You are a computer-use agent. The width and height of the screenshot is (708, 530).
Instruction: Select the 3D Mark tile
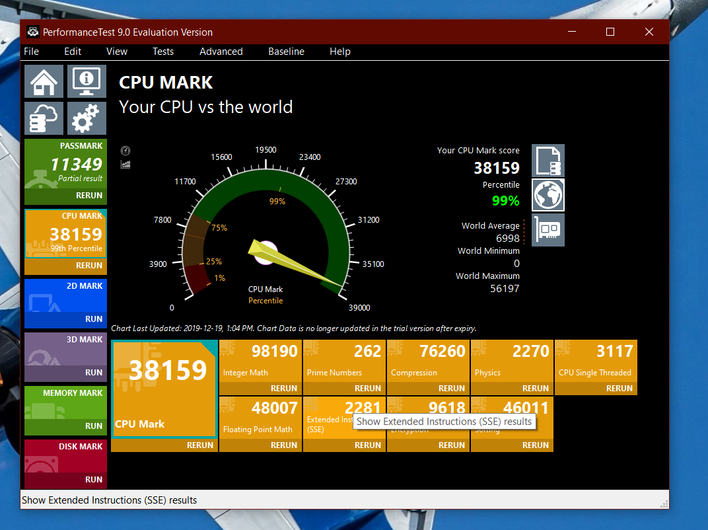pyautogui.click(x=66, y=349)
